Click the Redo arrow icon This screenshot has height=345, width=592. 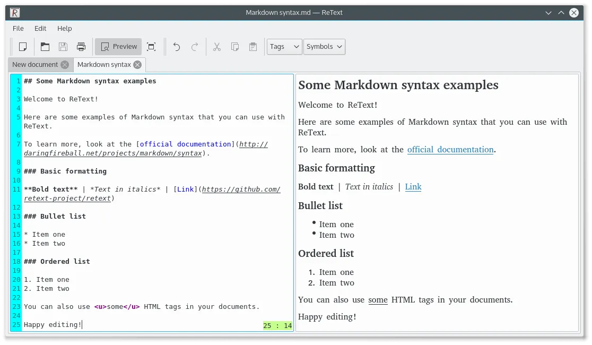pos(195,47)
